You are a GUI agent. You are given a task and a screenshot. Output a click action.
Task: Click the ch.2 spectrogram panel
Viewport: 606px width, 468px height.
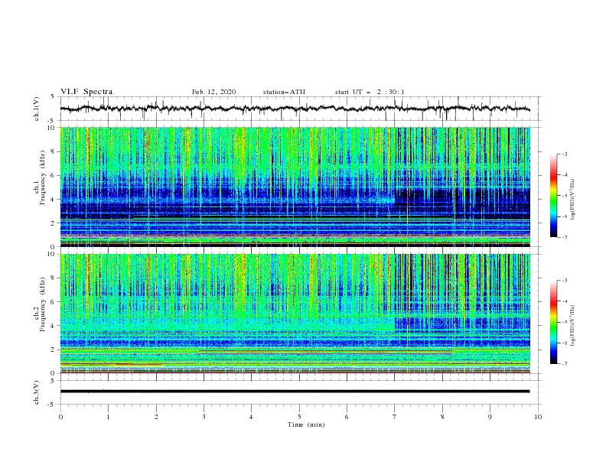tap(295, 314)
